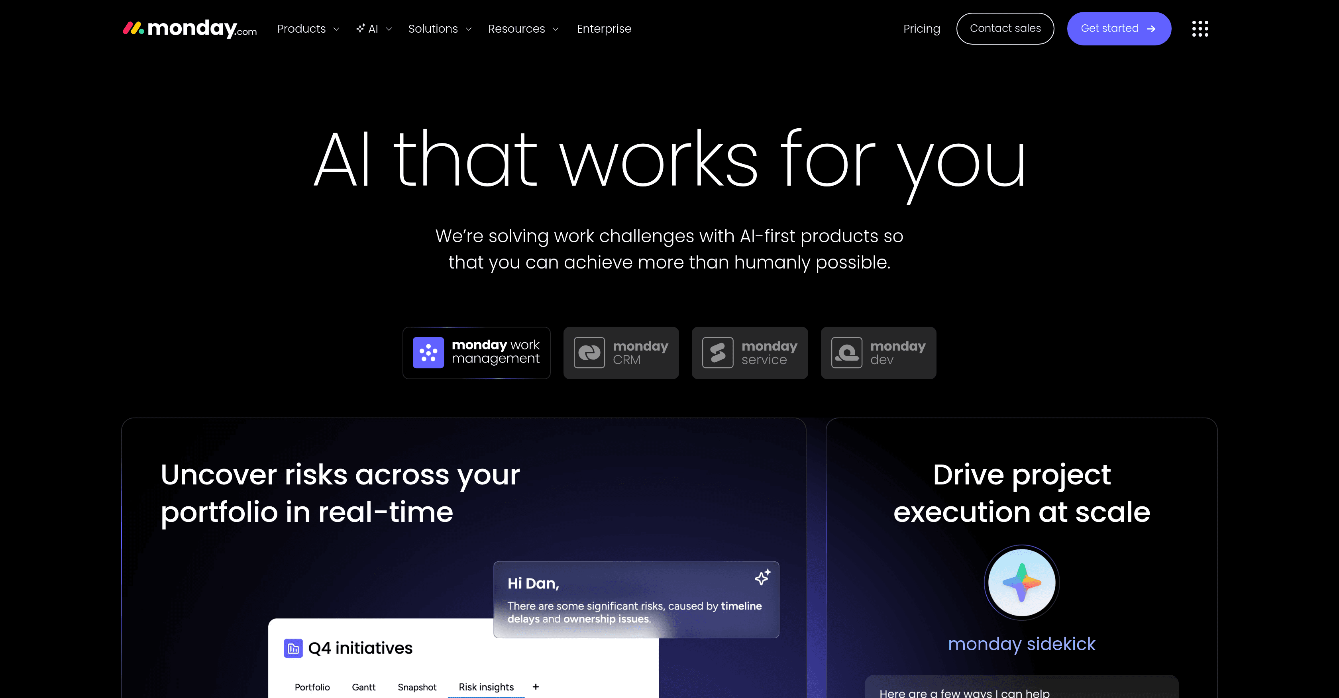The height and width of the screenshot is (698, 1339).
Task: Click the Get started button
Action: coord(1119,29)
